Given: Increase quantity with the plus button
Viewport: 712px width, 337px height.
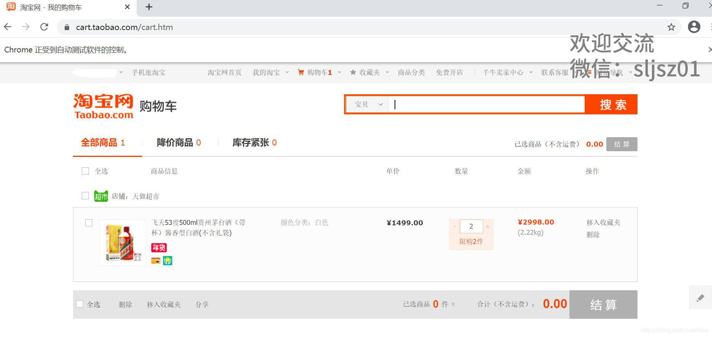Looking at the screenshot, I should point(488,226).
